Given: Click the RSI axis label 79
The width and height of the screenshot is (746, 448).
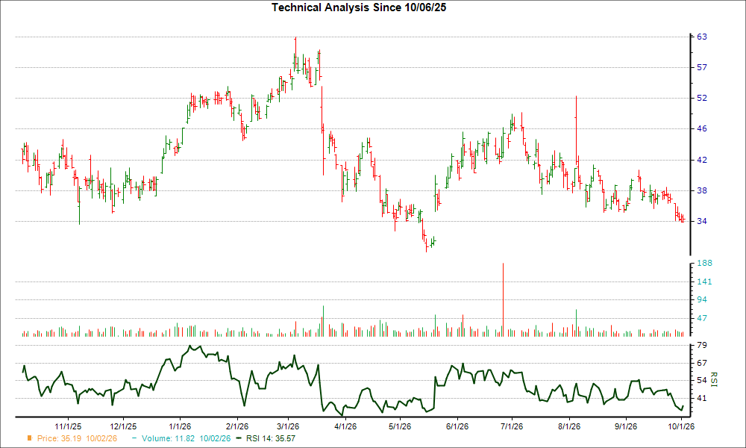Looking at the screenshot, I should pyautogui.click(x=702, y=345).
